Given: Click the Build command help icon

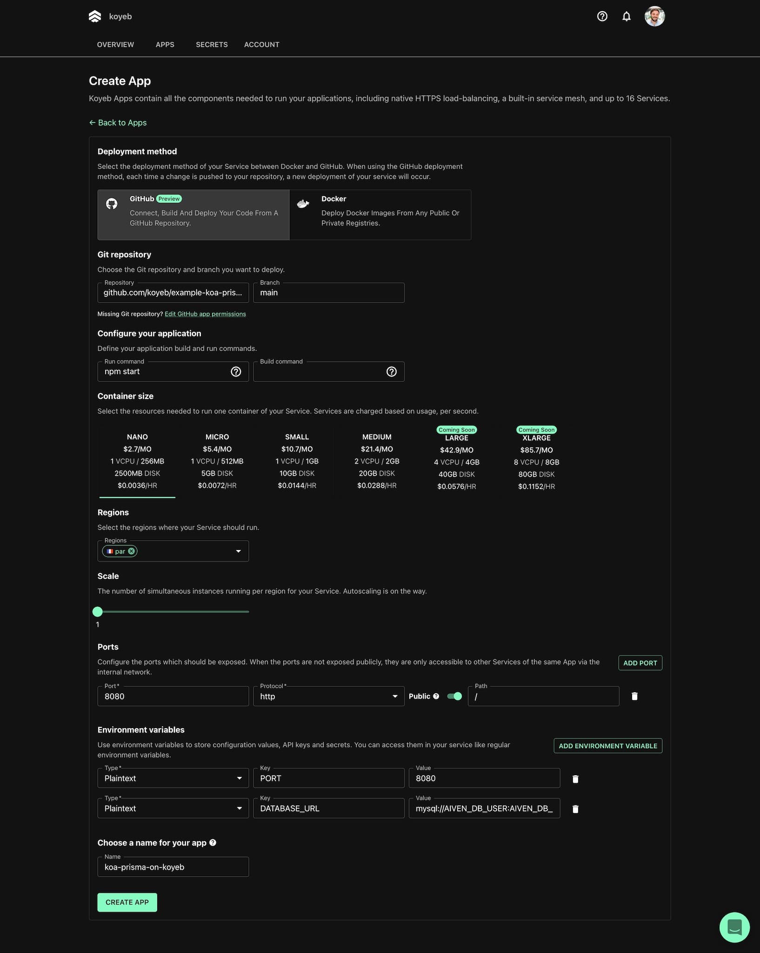Looking at the screenshot, I should point(391,372).
